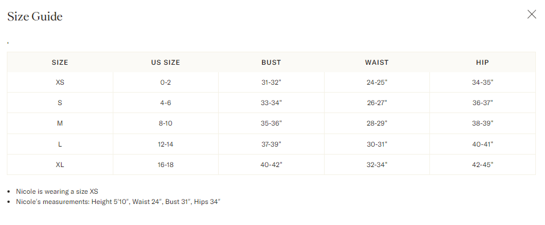The image size is (545, 225).
Task: Click the M size row label
Action: (60, 123)
